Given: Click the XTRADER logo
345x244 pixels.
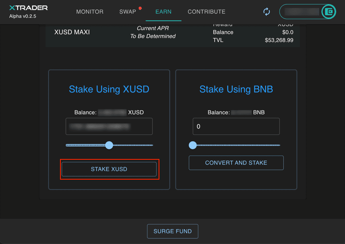Looking at the screenshot, I should click(x=28, y=8).
